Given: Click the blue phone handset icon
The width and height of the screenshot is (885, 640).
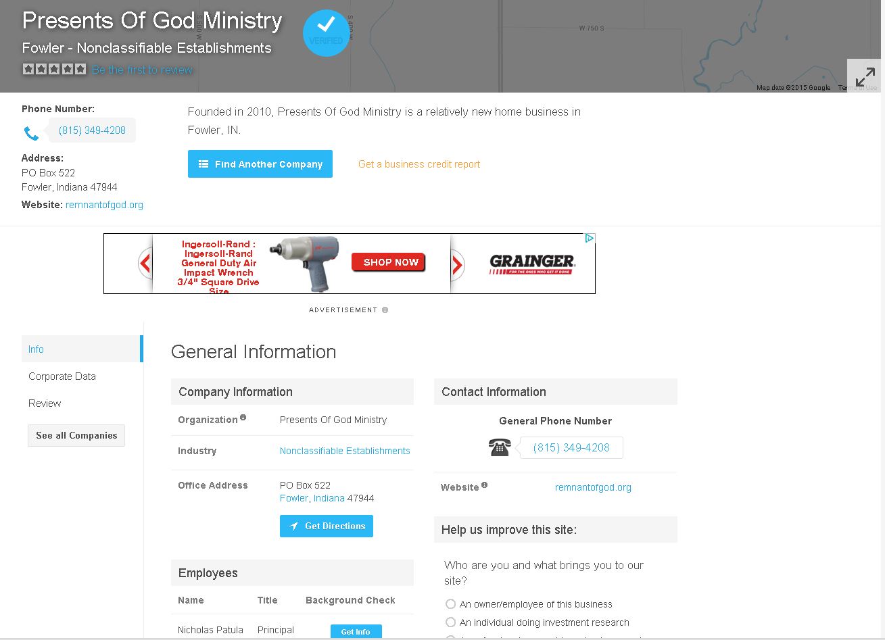Looking at the screenshot, I should tap(32, 133).
